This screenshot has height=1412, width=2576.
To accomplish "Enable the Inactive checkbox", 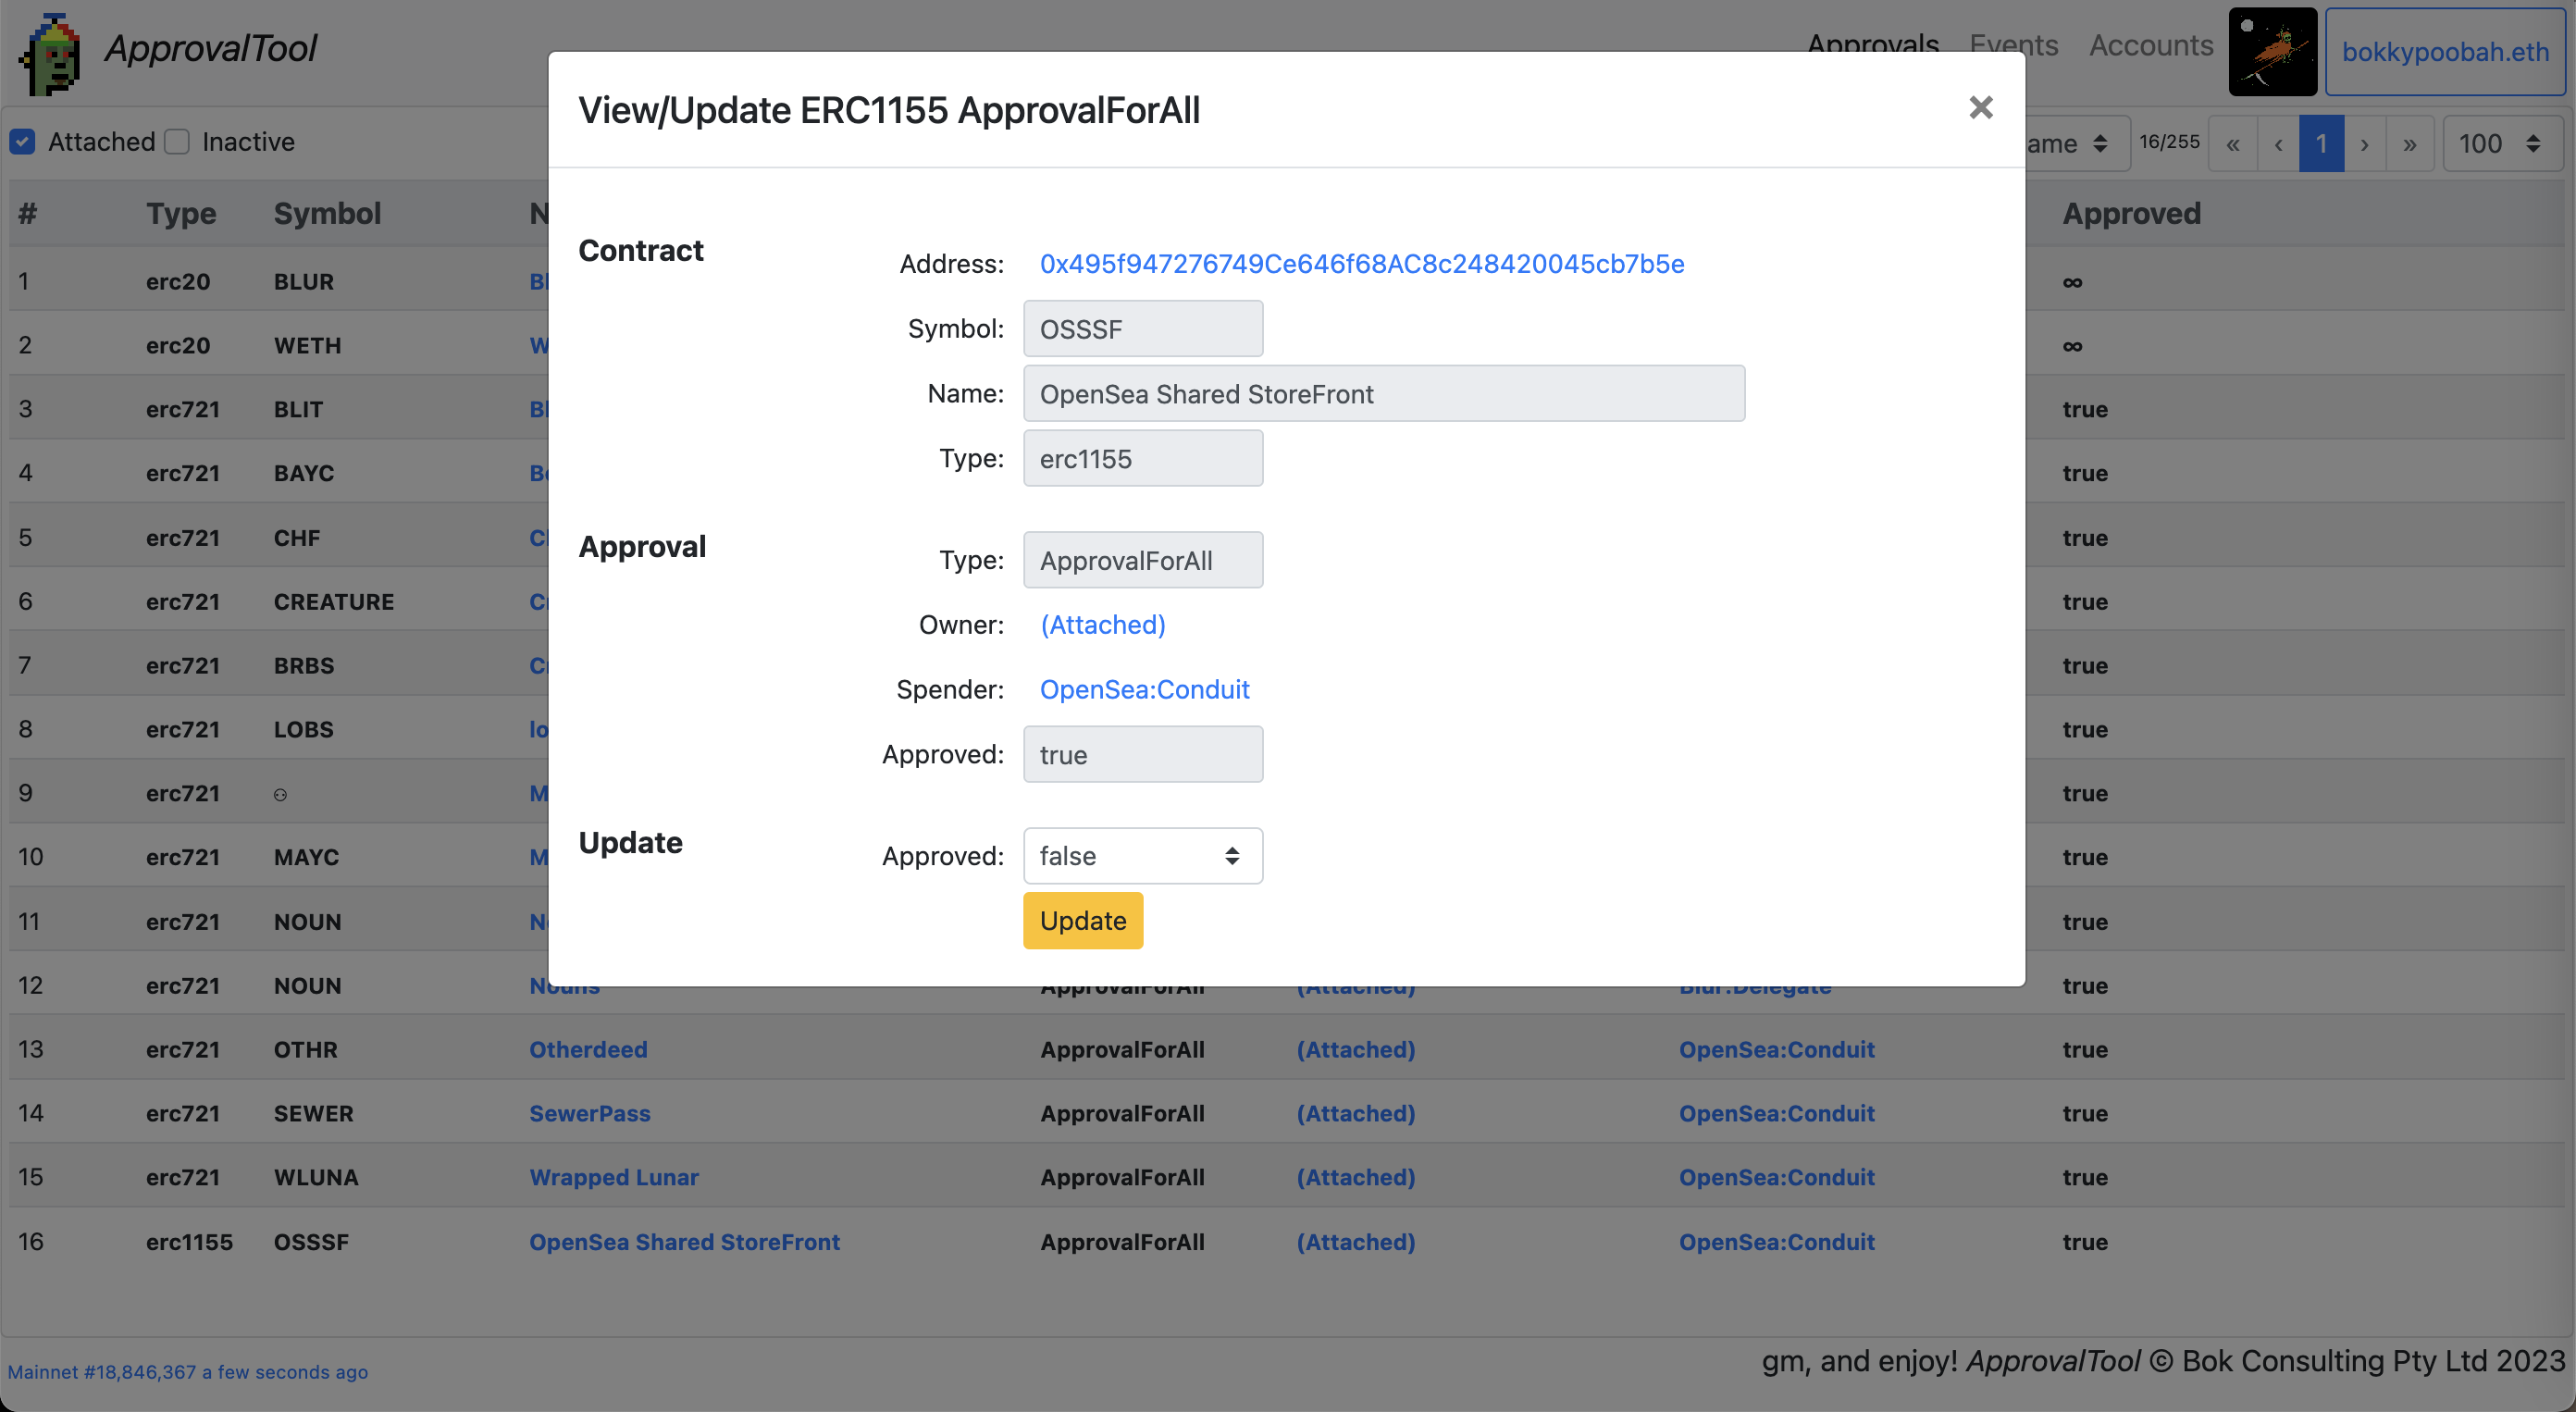I will click(177, 142).
